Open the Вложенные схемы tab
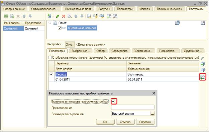The width and height of the screenshot is (209, 132). 170,9
